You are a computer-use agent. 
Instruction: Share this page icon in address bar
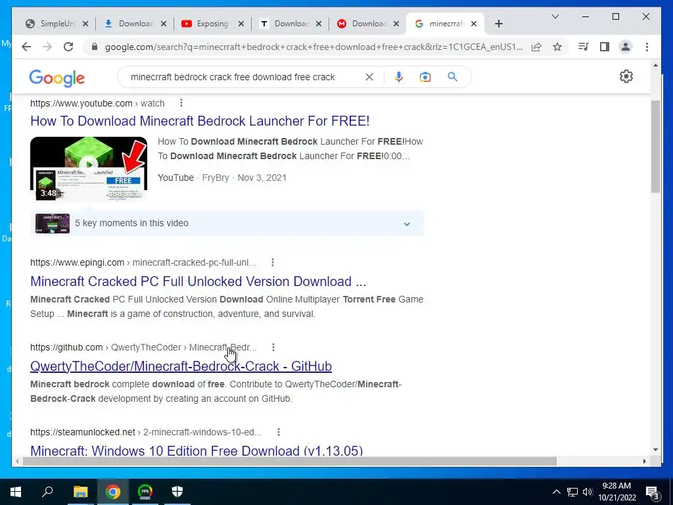536,47
